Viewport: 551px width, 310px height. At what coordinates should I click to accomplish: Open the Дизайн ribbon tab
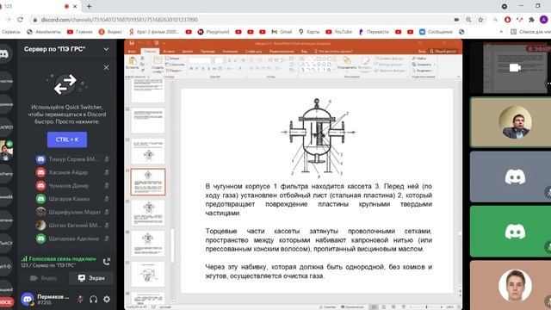[187, 52]
